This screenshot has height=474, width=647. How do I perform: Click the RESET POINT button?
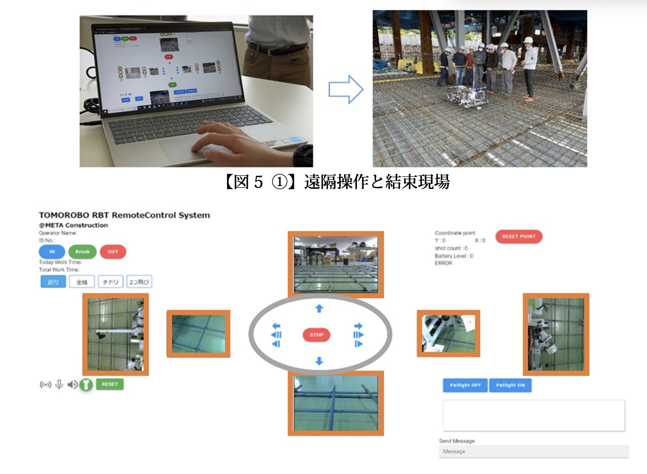pos(519,237)
